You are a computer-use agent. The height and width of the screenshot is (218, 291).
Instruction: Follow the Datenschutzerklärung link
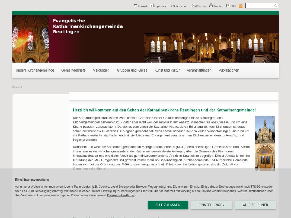click(x=121, y=196)
